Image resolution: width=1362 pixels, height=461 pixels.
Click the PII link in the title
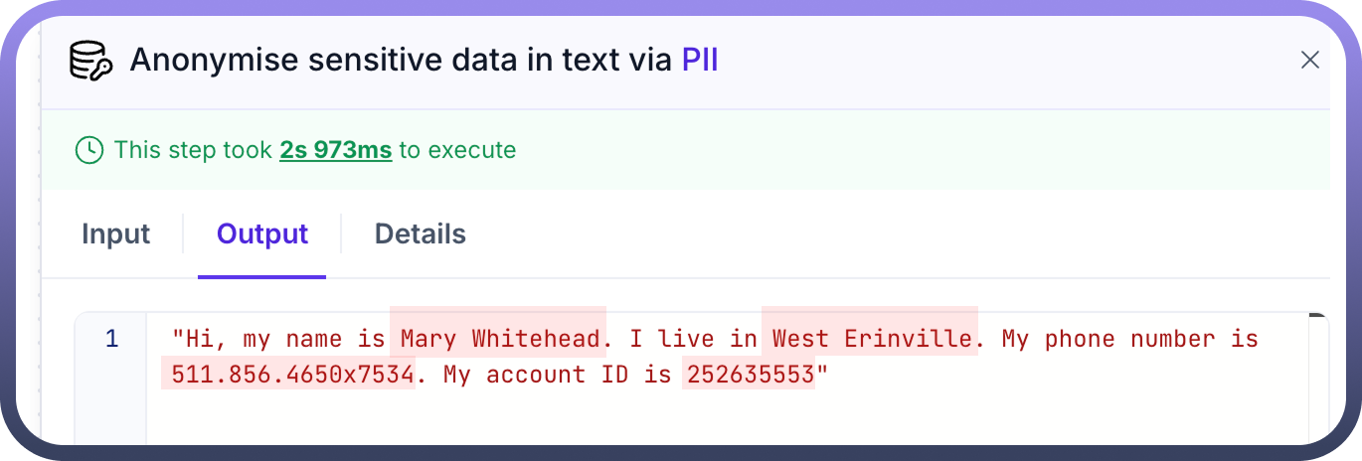pos(699,61)
